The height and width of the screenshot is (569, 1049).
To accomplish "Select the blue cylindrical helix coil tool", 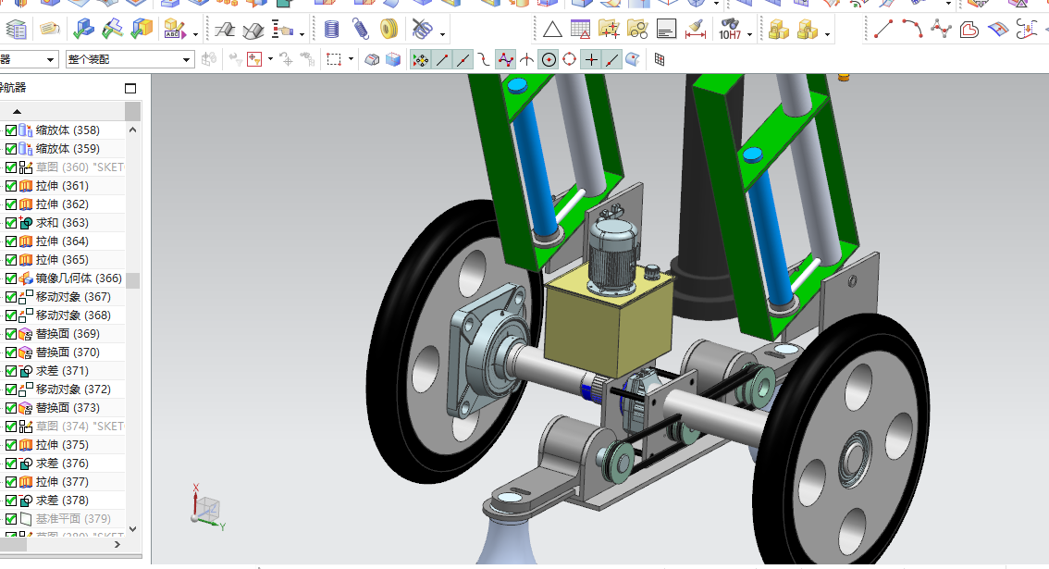I will click(x=331, y=29).
